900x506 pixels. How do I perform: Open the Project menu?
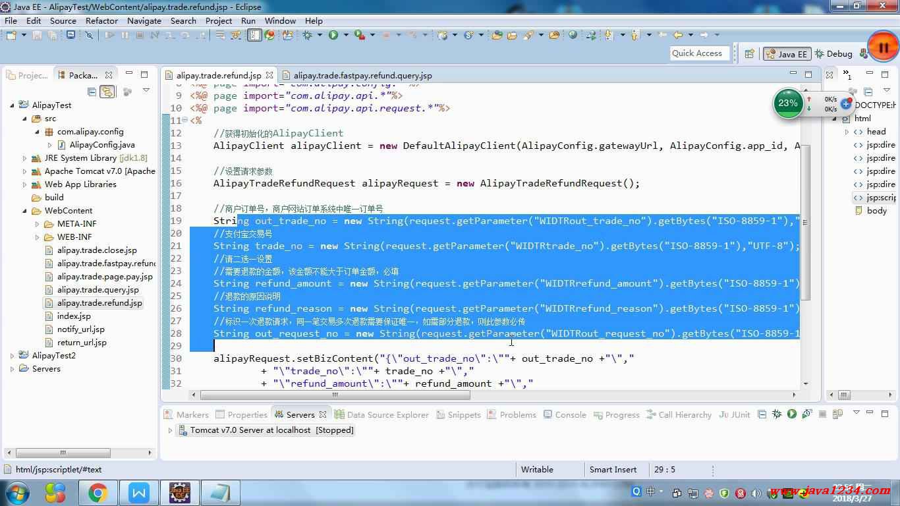[219, 20]
